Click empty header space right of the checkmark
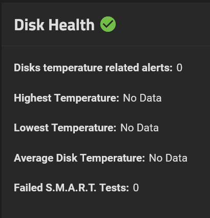 (162, 24)
